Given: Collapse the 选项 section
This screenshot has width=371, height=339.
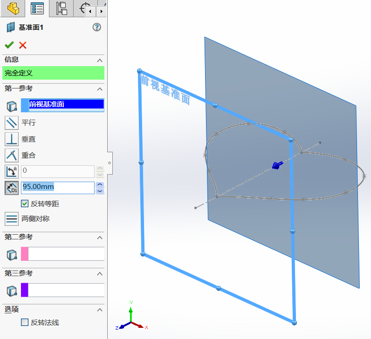Looking at the screenshot, I should coord(100,310).
